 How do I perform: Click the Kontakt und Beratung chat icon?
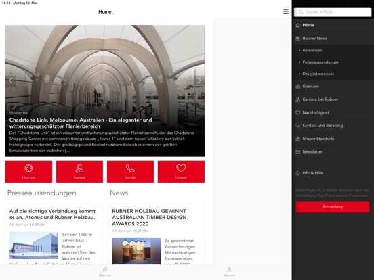297,126
